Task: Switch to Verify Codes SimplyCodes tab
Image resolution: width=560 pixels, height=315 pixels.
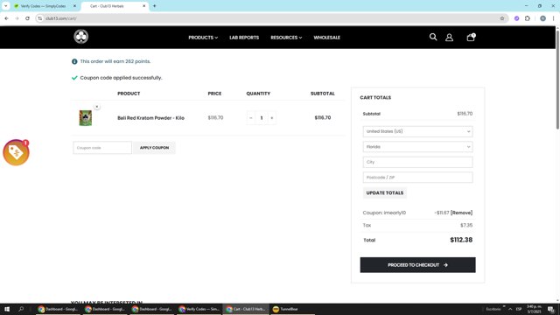Action: (x=43, y=6)
